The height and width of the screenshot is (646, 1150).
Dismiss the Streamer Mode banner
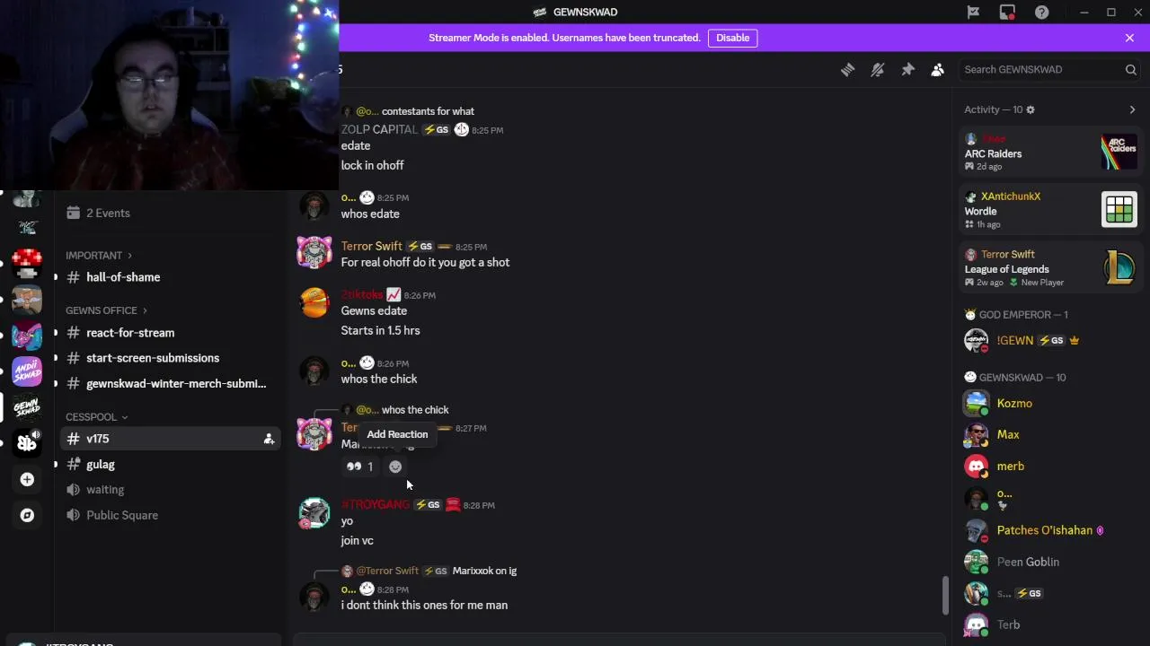1129,38
